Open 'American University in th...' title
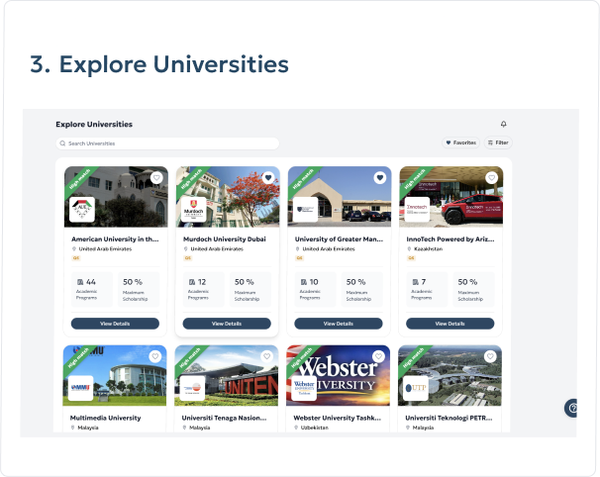600x477 pixels. (115, 239)
